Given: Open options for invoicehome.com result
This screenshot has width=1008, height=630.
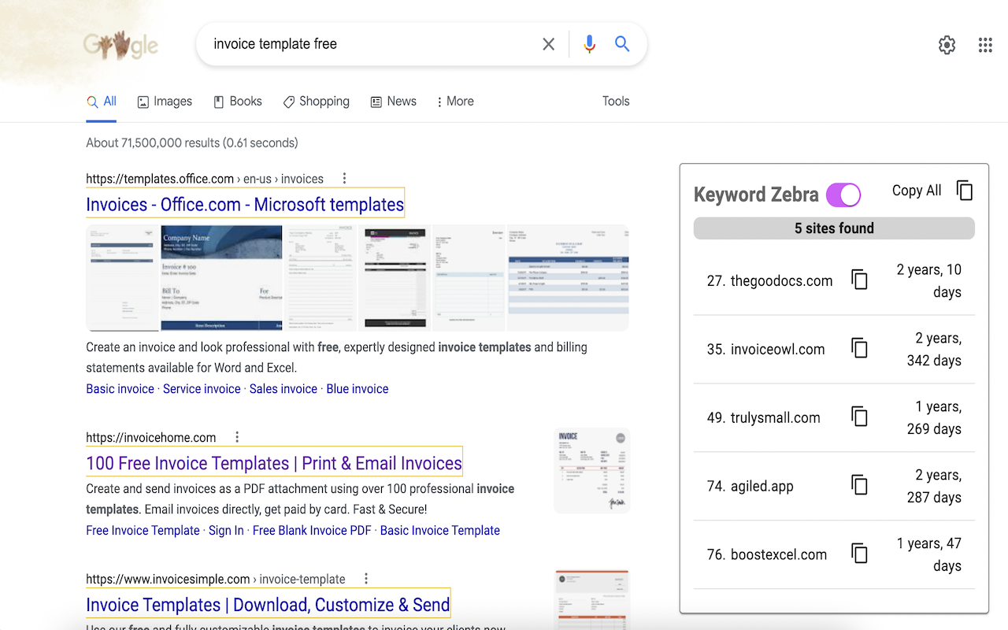Looking at the screenshot, I should tap(237, 437).
